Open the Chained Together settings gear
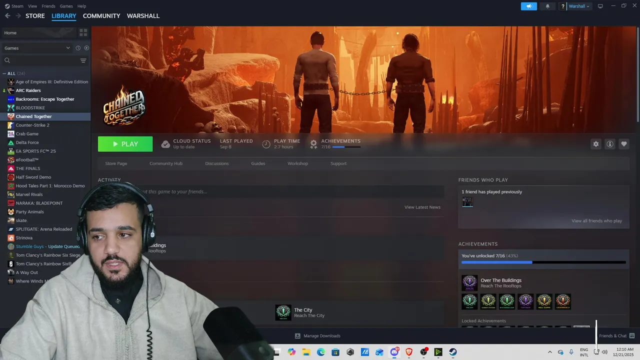640x360 pixels. (595, 144)
